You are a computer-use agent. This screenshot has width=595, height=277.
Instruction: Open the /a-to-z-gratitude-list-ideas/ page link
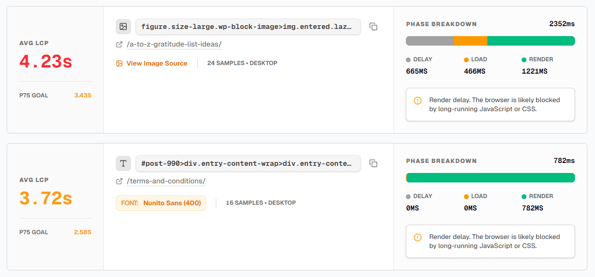[x=174, y=45]
